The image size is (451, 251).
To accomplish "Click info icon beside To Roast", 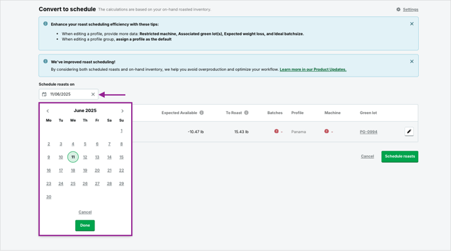I will click(246, 113).
